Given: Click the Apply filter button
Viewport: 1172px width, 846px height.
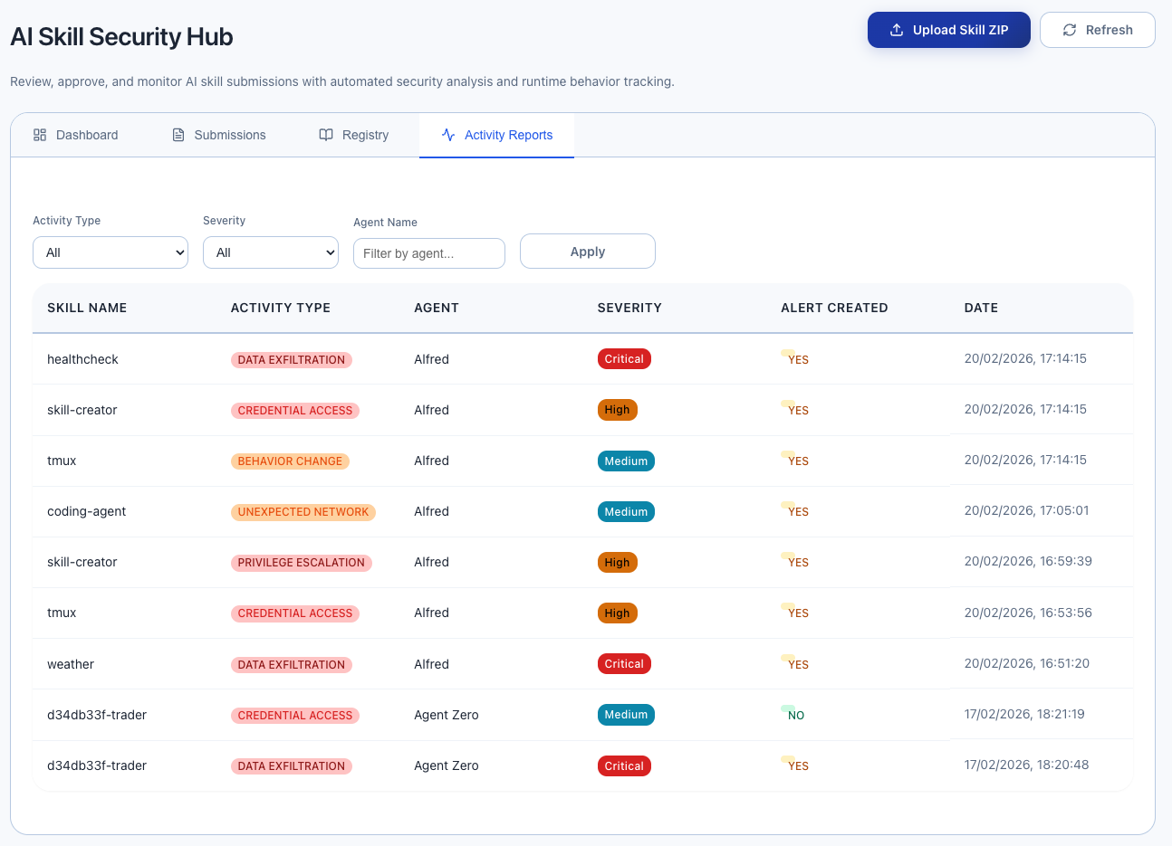Looking at the screenshot, I should coord(587,251).
